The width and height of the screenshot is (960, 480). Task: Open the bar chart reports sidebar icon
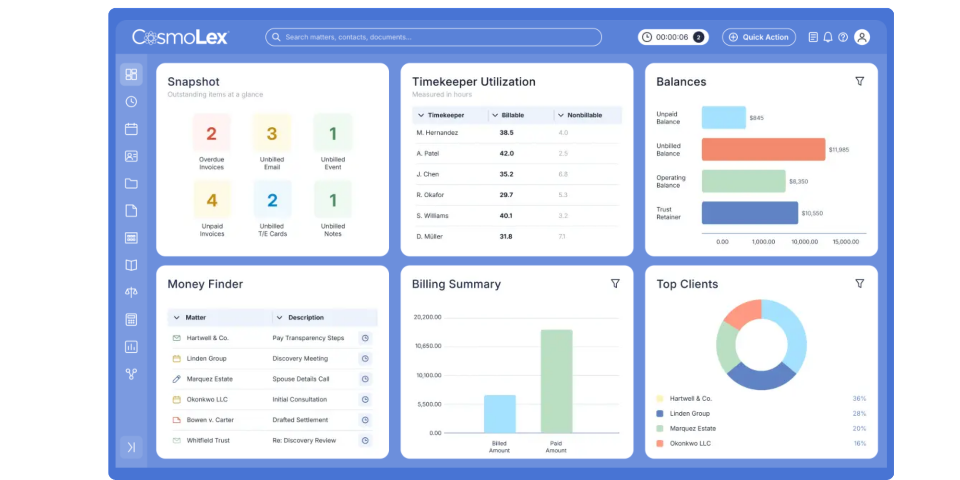point(131,347)
